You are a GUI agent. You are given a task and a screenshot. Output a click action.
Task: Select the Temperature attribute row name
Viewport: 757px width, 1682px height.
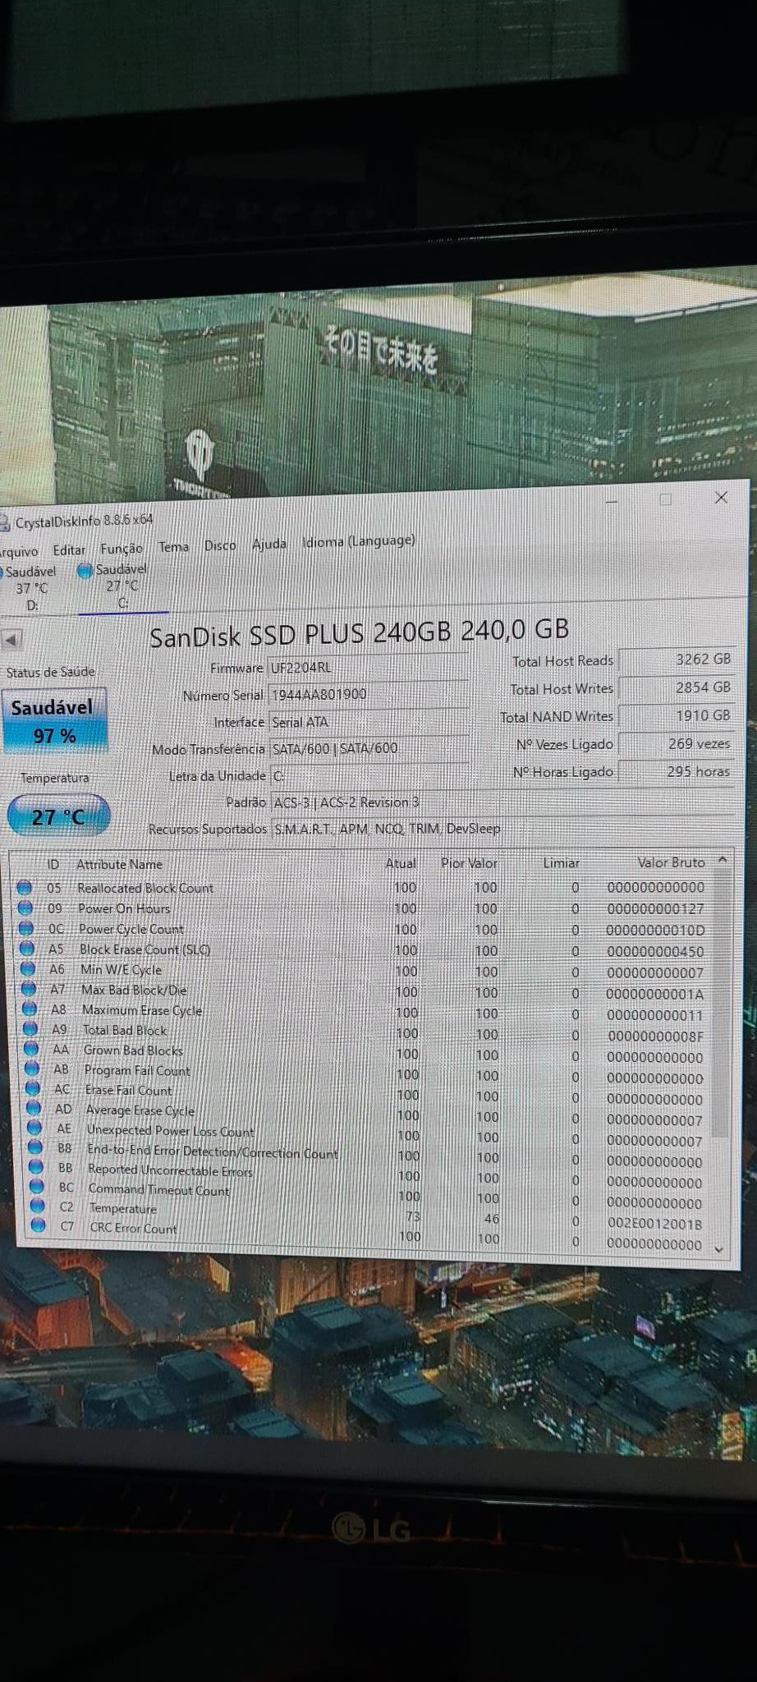click(x=123, y=1209)
